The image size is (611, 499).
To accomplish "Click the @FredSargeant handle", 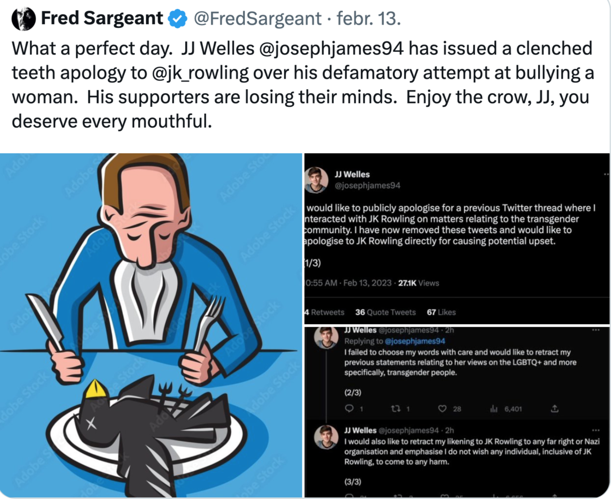I will tap(257, 19).
